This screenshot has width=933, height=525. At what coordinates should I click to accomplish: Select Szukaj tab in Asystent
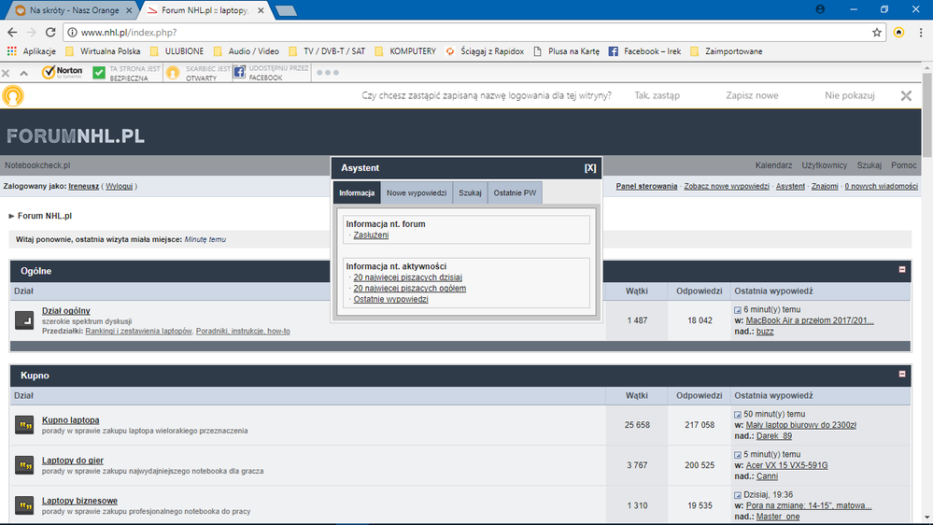click(470, 192)
